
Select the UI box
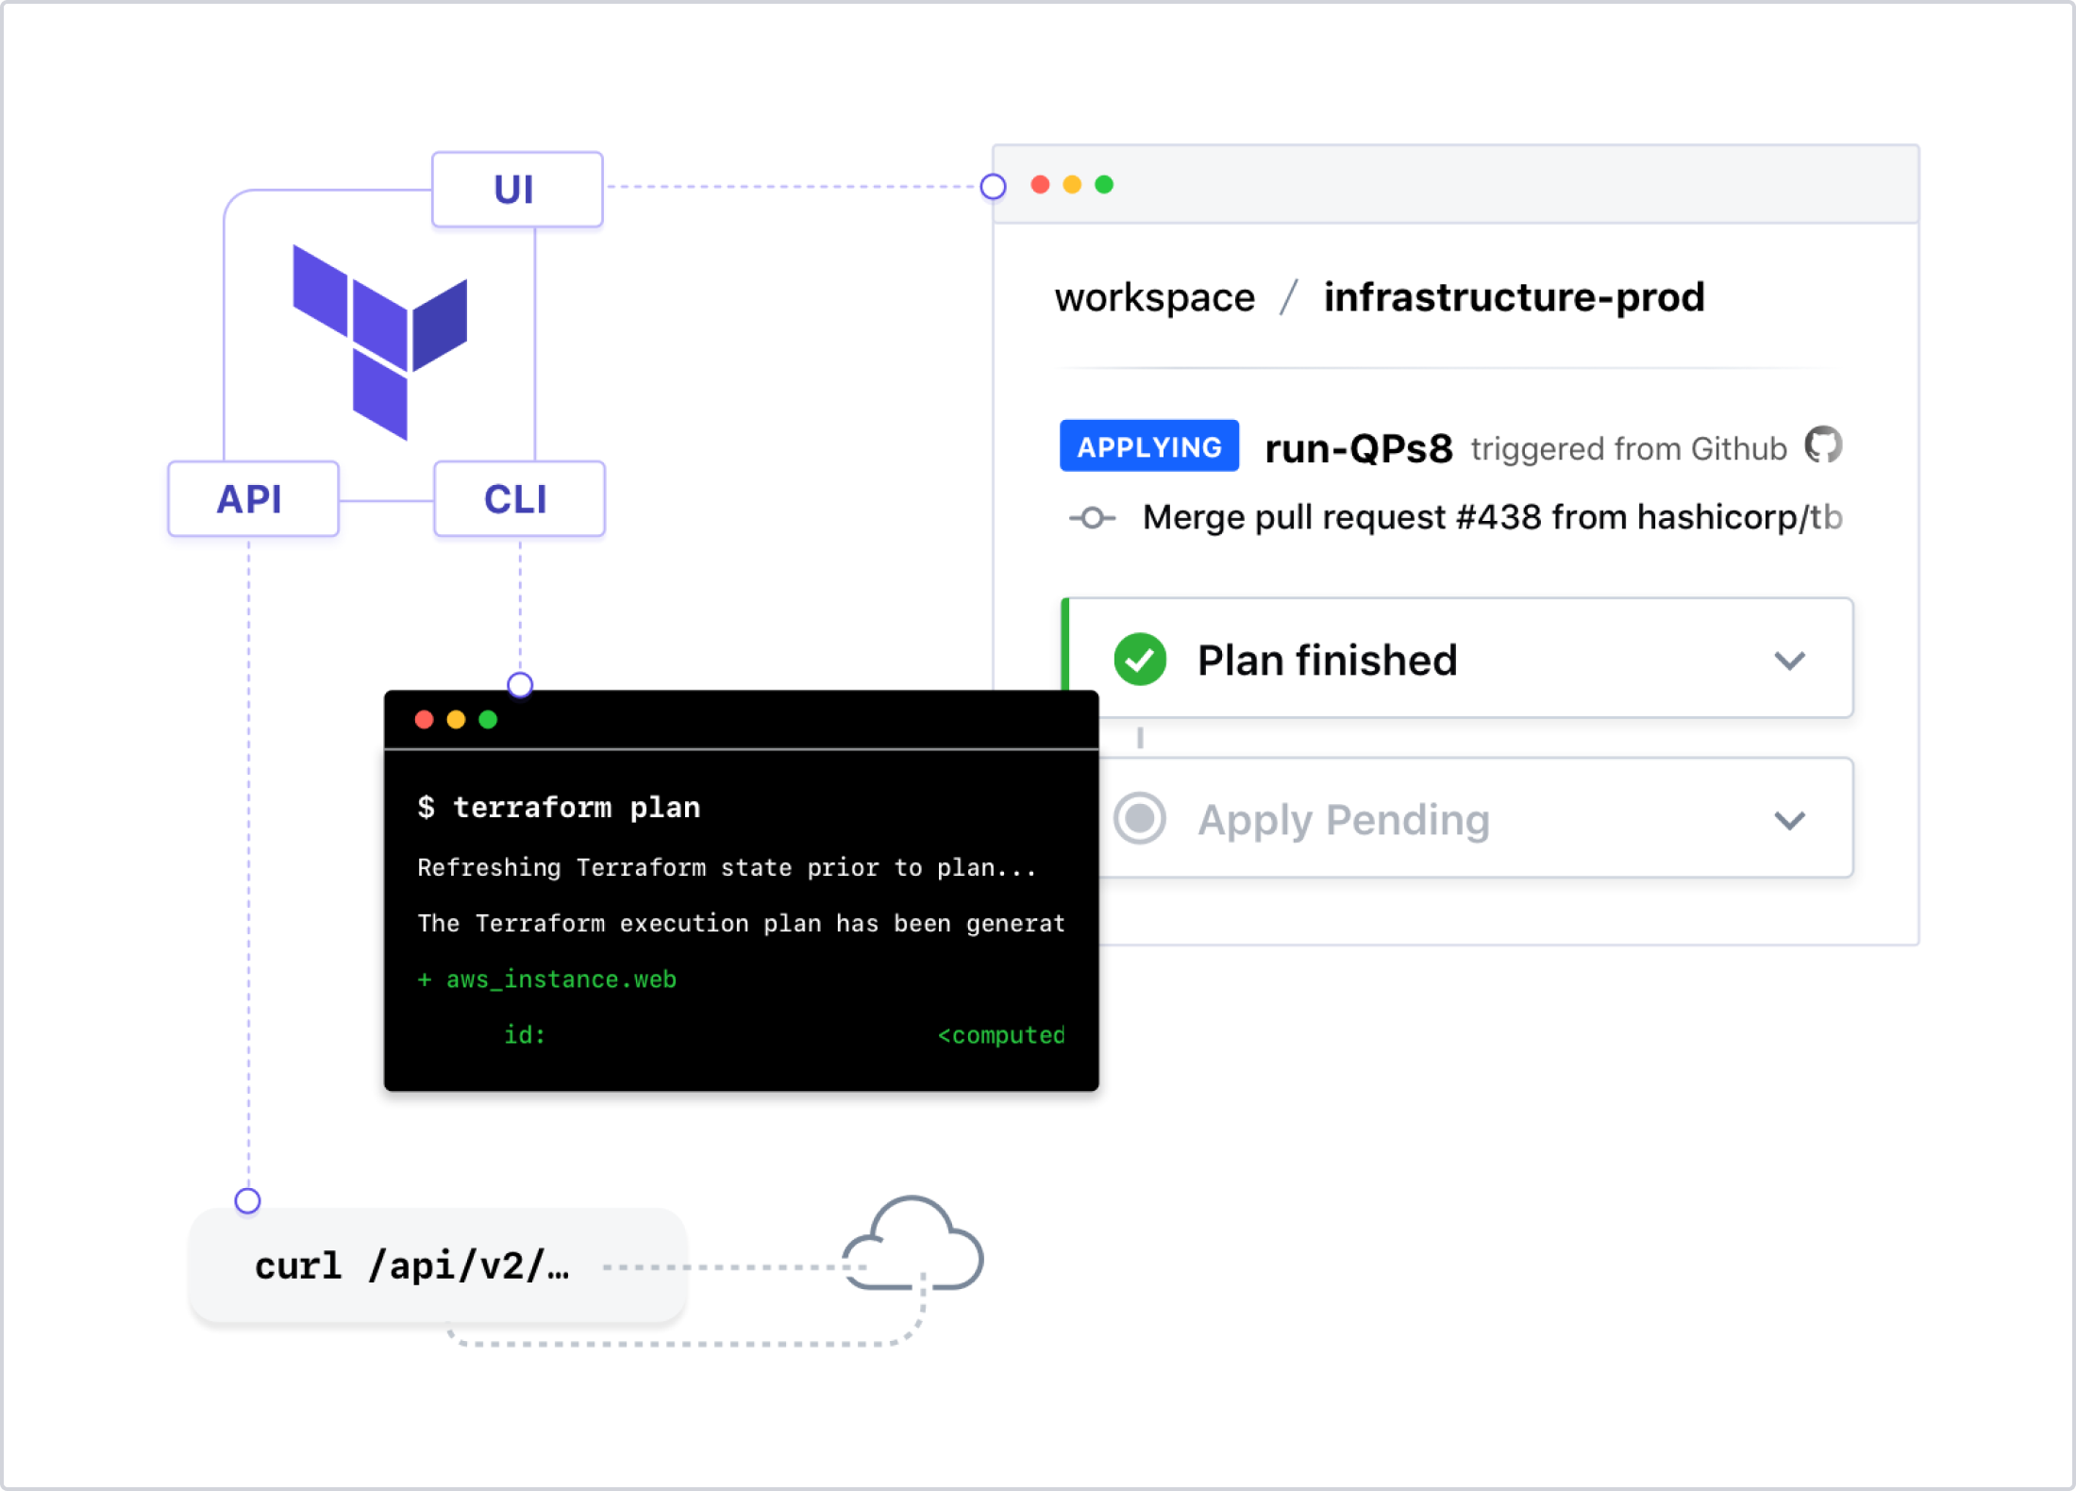tap(517, 189)
